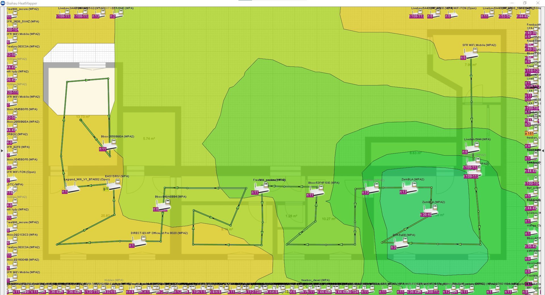
Task: Click the 'n 3' channel badge of SFR-6a08
Action: (x=393, y=248)
